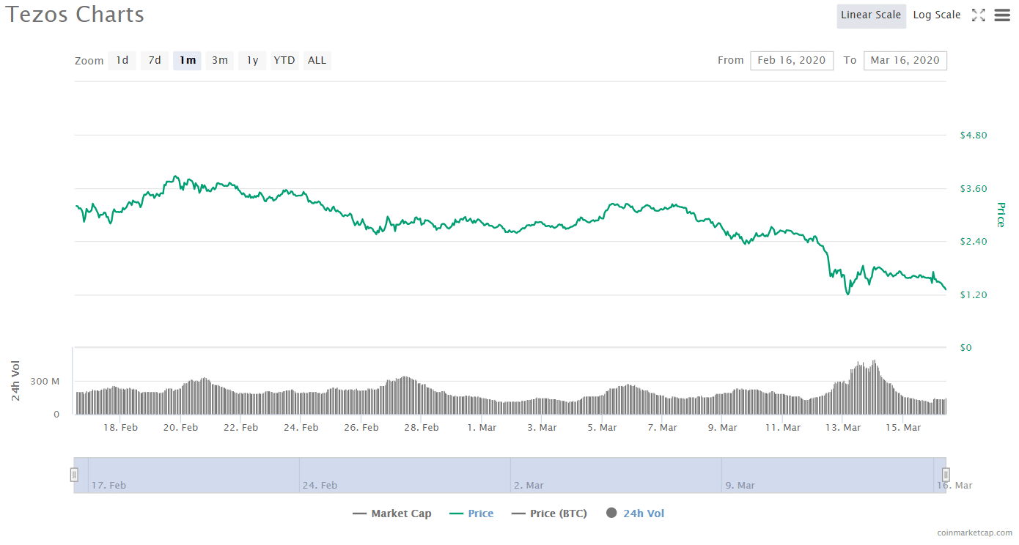Click the 22. Feb date label
This screenshot has height=545, width=1019.
pos(240,428)
